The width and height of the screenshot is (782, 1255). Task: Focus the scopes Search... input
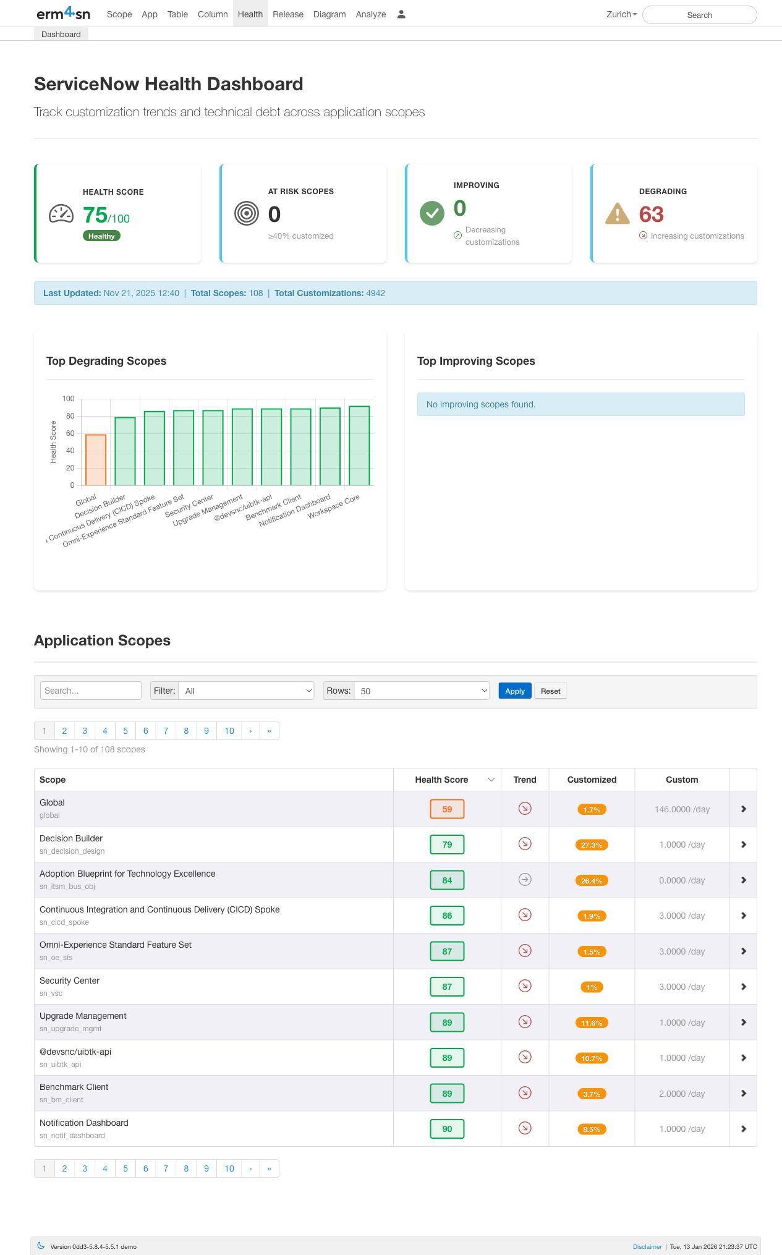pyautogui.click(x=91, y=691)
